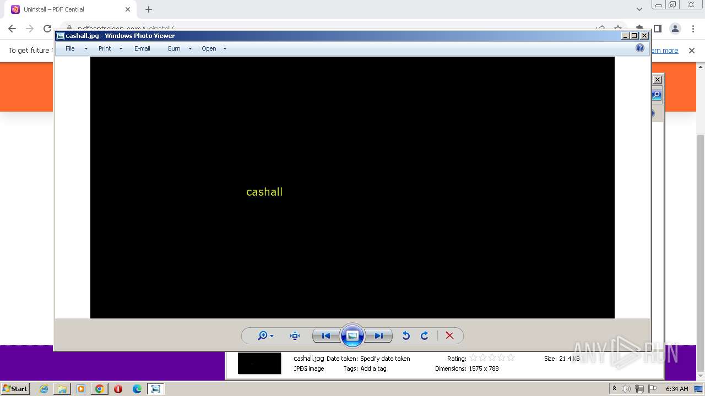Open the File menu in Photo Viewer
Screen dimensions: 705x396
pos(70,48)
